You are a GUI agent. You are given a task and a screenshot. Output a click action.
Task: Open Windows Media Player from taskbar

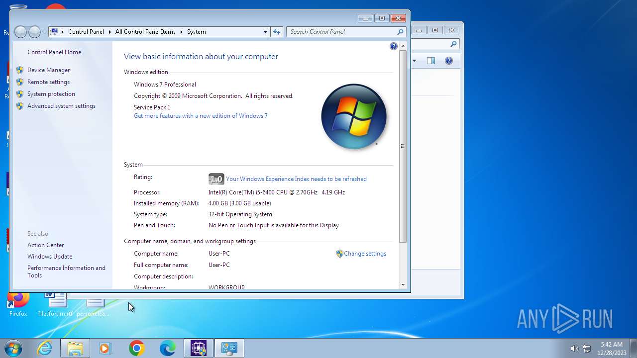(x=106, y=349)
